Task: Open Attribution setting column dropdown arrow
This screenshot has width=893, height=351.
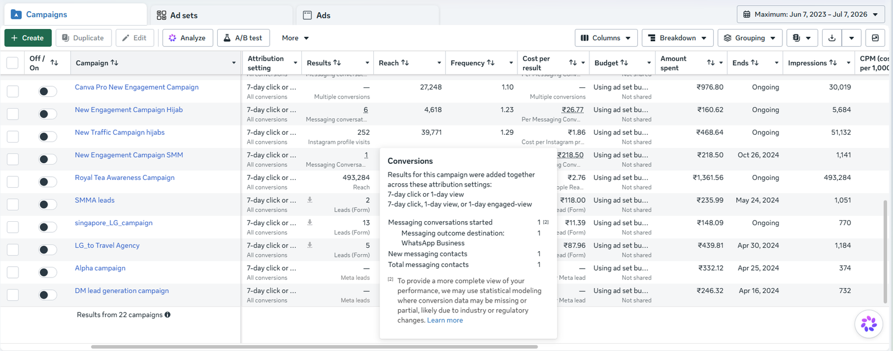Action: coord(295,63)
